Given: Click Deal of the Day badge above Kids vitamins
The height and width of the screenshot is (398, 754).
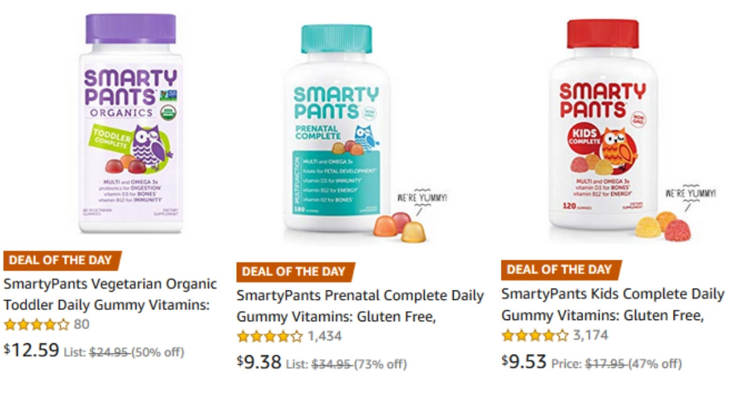Looking at the screenshot, I should [559, 270].
